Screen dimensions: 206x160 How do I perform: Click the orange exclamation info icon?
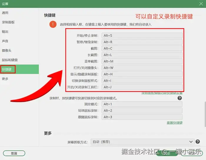[53, 24]
